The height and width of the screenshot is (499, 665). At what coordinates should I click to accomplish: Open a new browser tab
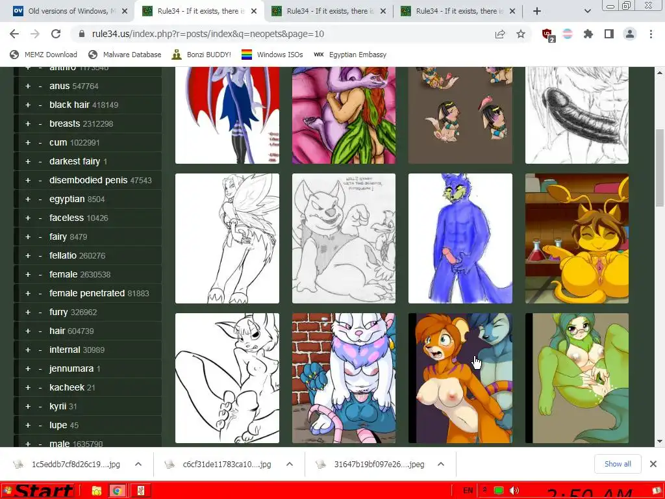point(536,11)
